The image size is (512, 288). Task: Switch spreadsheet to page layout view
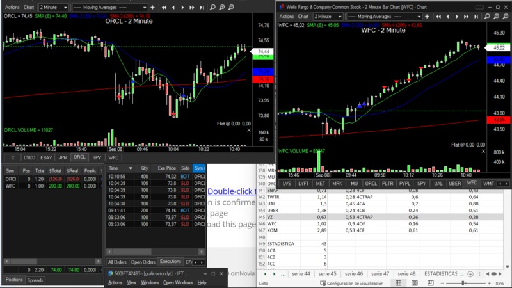[x=413, y=283]
